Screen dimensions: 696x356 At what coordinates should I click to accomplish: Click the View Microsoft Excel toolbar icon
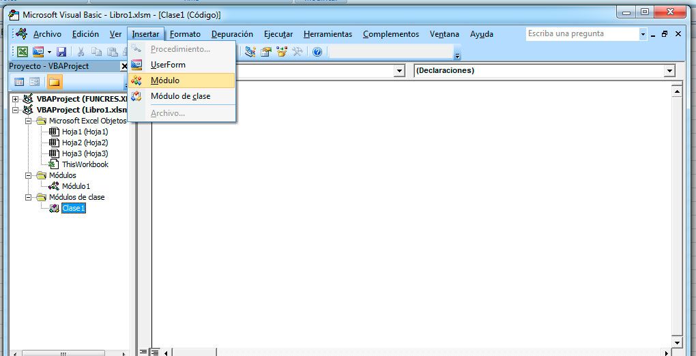pyautogui.click(x=23, y=52)
